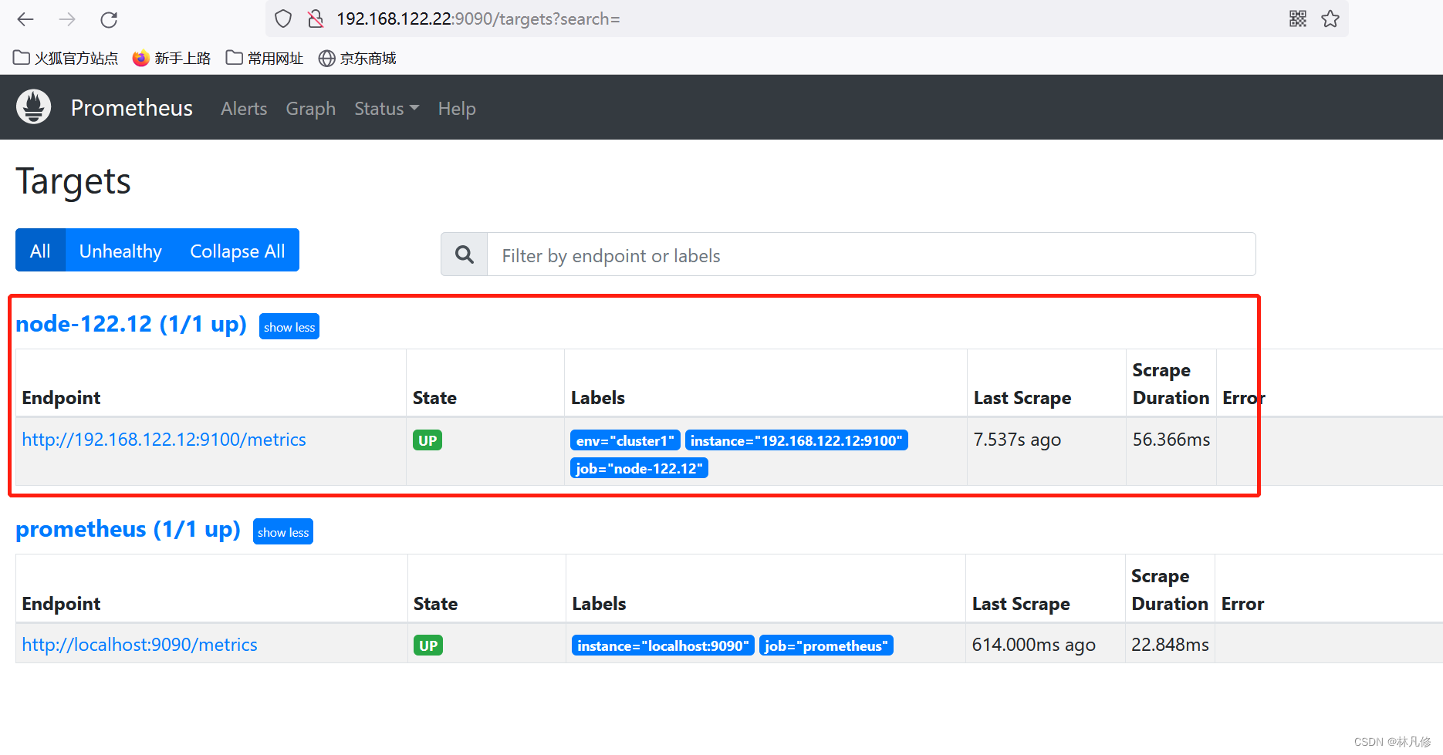1443x755 pixels.
Task: Open the QR code icon in address bar
Action: tap(1298, 19)
